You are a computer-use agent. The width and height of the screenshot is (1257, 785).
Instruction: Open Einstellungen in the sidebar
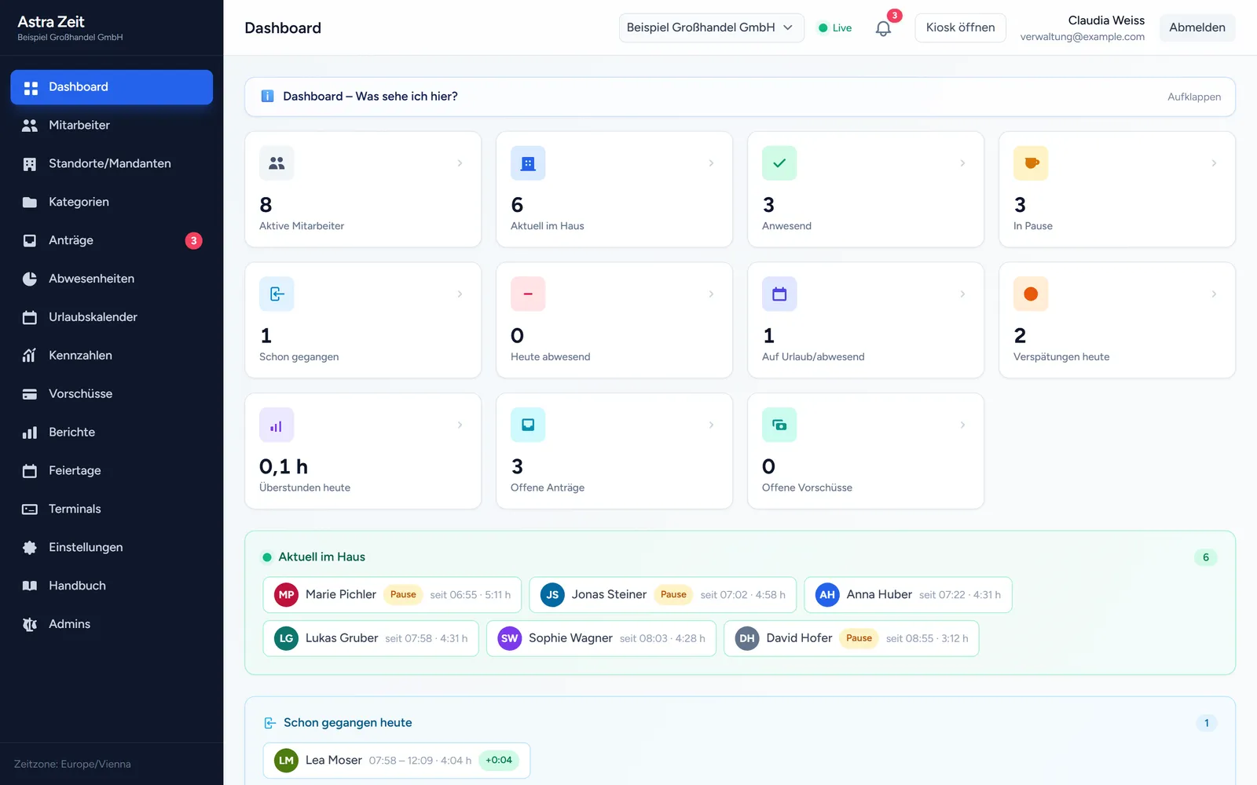(112, 548)
